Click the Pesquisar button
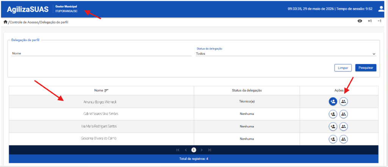 click(x=366, y=68)
